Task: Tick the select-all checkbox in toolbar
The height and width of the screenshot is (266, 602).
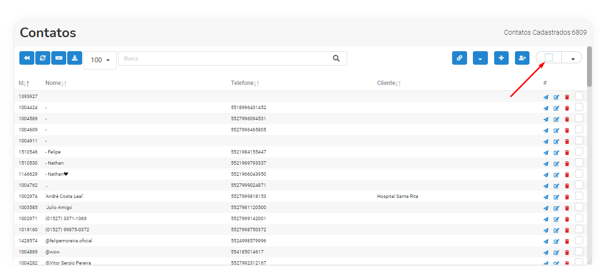Action: click(x=549, y=57)
